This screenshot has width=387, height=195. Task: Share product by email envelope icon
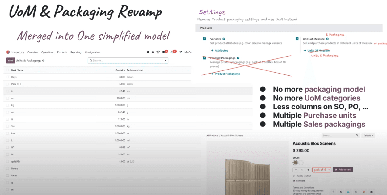371,192
